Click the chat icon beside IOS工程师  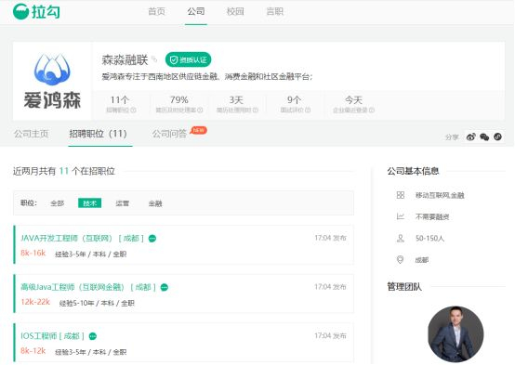[x=93, y=336]
